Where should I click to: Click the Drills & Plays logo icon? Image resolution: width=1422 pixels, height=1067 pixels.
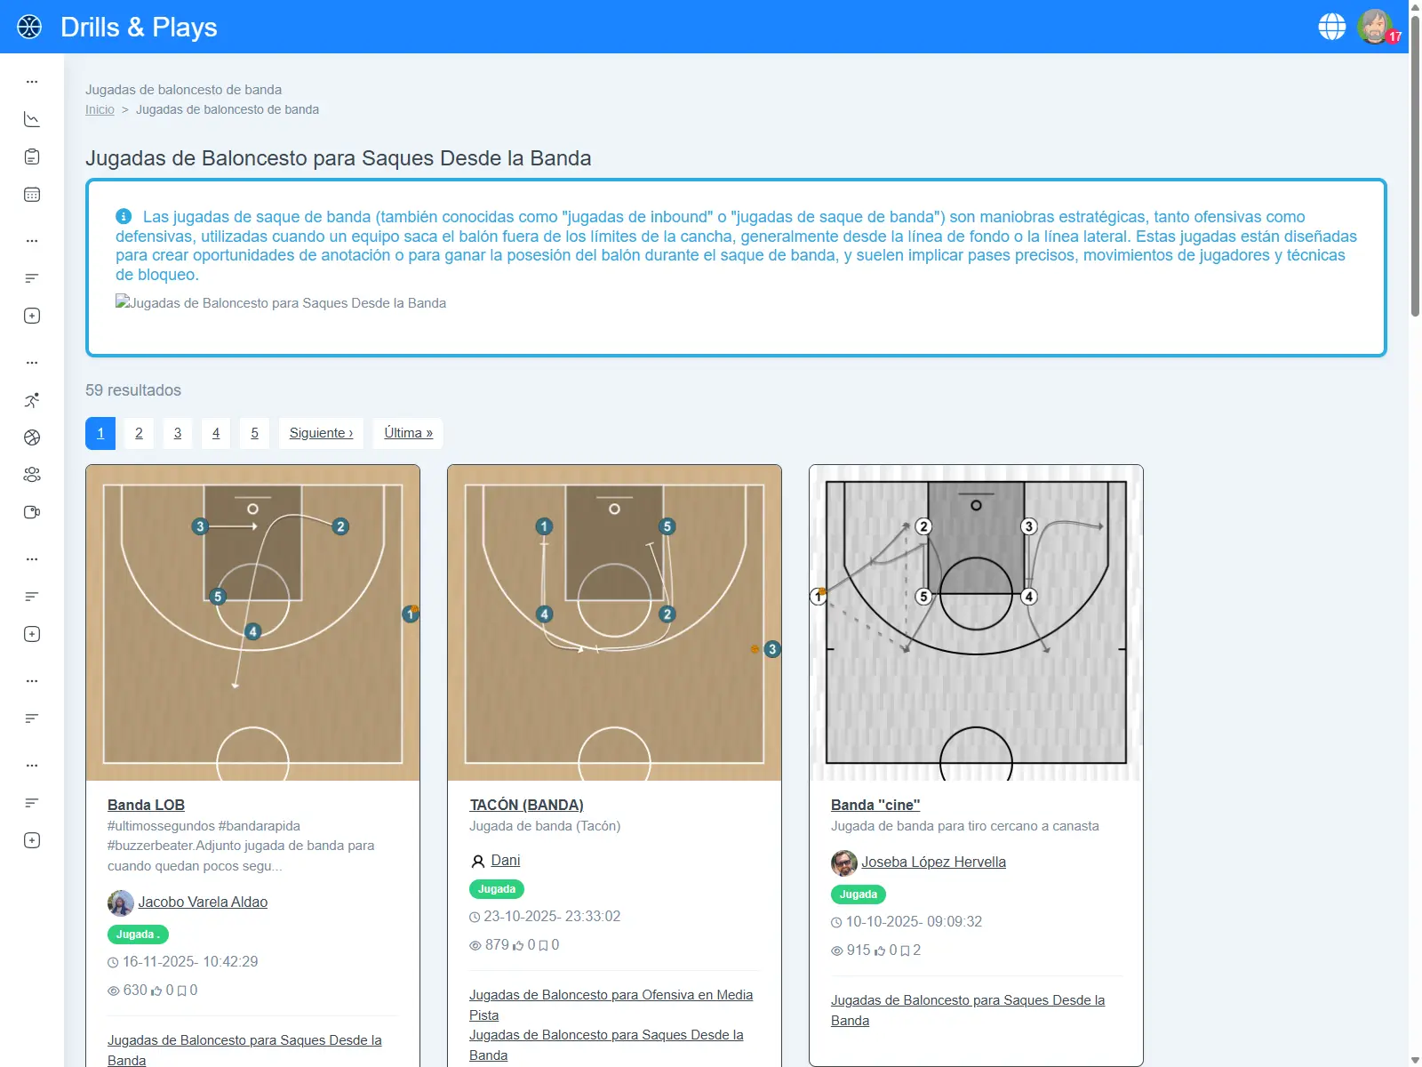pos(29,27)
